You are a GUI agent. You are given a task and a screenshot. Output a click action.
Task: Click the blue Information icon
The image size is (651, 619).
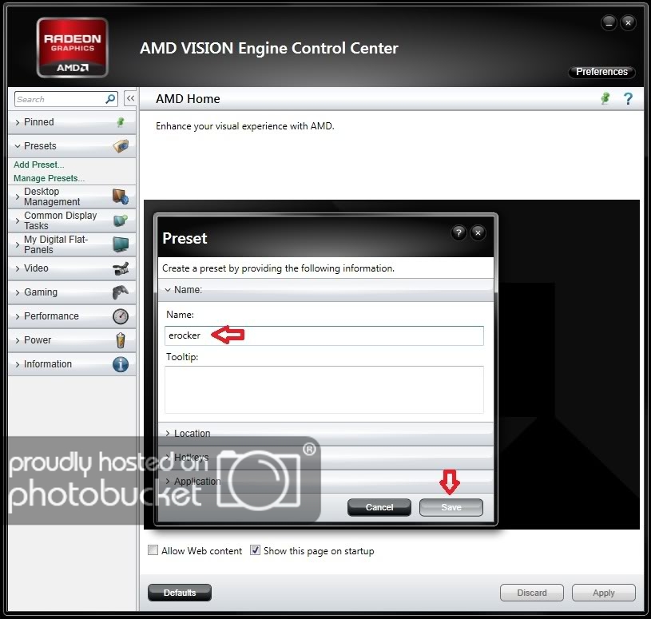pyautogui.click(x=121, y=364)
